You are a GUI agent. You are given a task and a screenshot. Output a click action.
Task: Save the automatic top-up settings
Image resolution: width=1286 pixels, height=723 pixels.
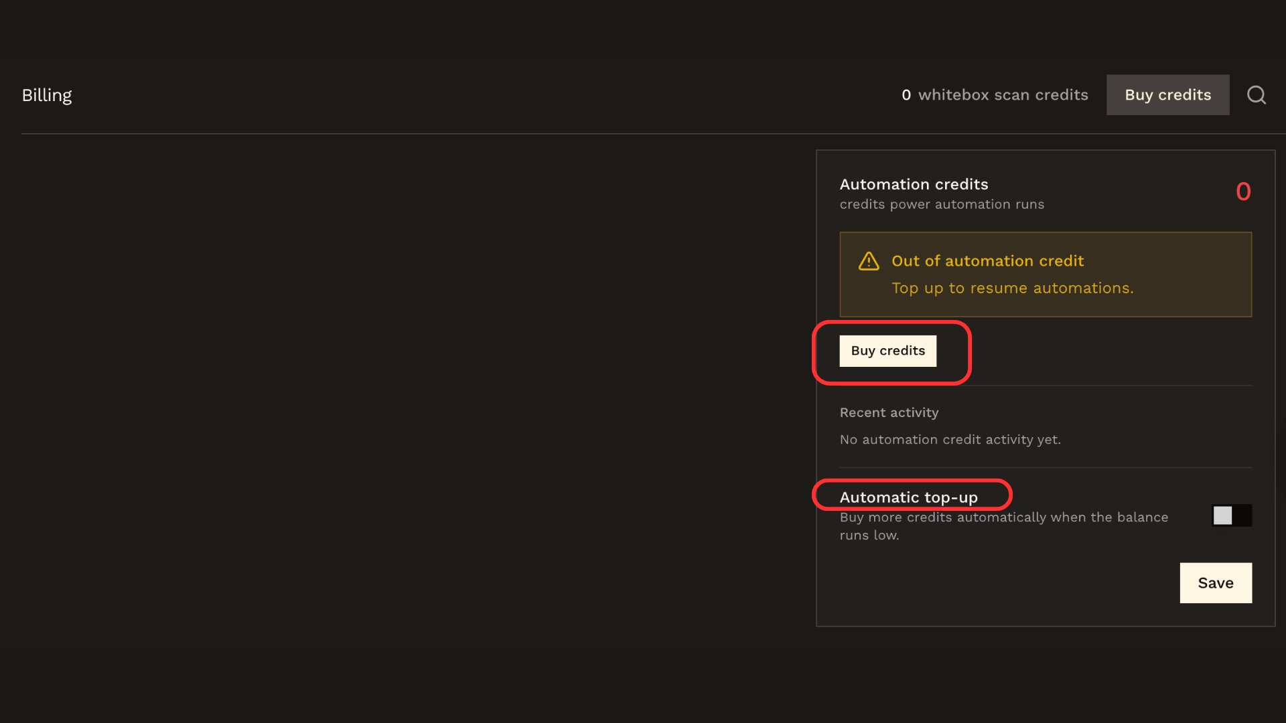tap(1216, 583)
